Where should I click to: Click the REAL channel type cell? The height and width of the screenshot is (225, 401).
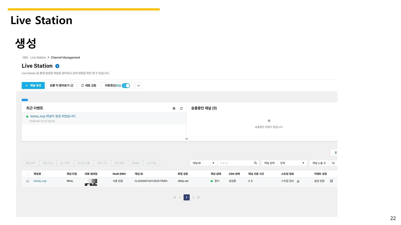click(70, 181)
